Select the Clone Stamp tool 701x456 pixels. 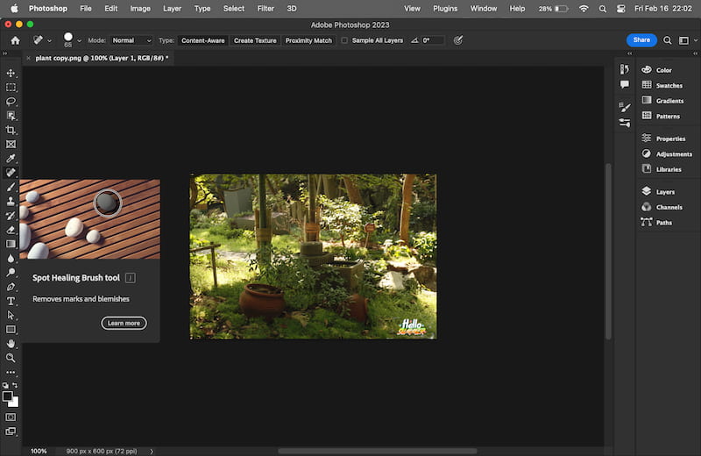(x=11, y=202)
